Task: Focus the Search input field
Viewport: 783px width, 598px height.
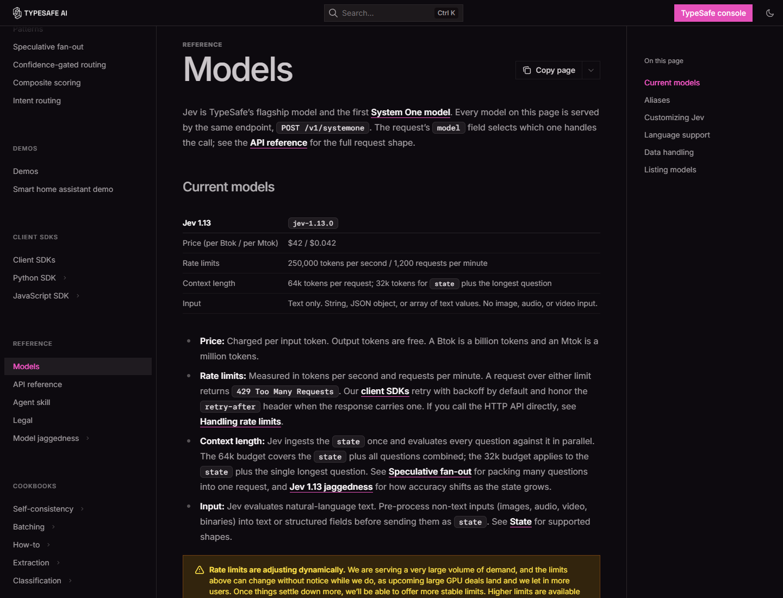Action: tap(394, 13)
